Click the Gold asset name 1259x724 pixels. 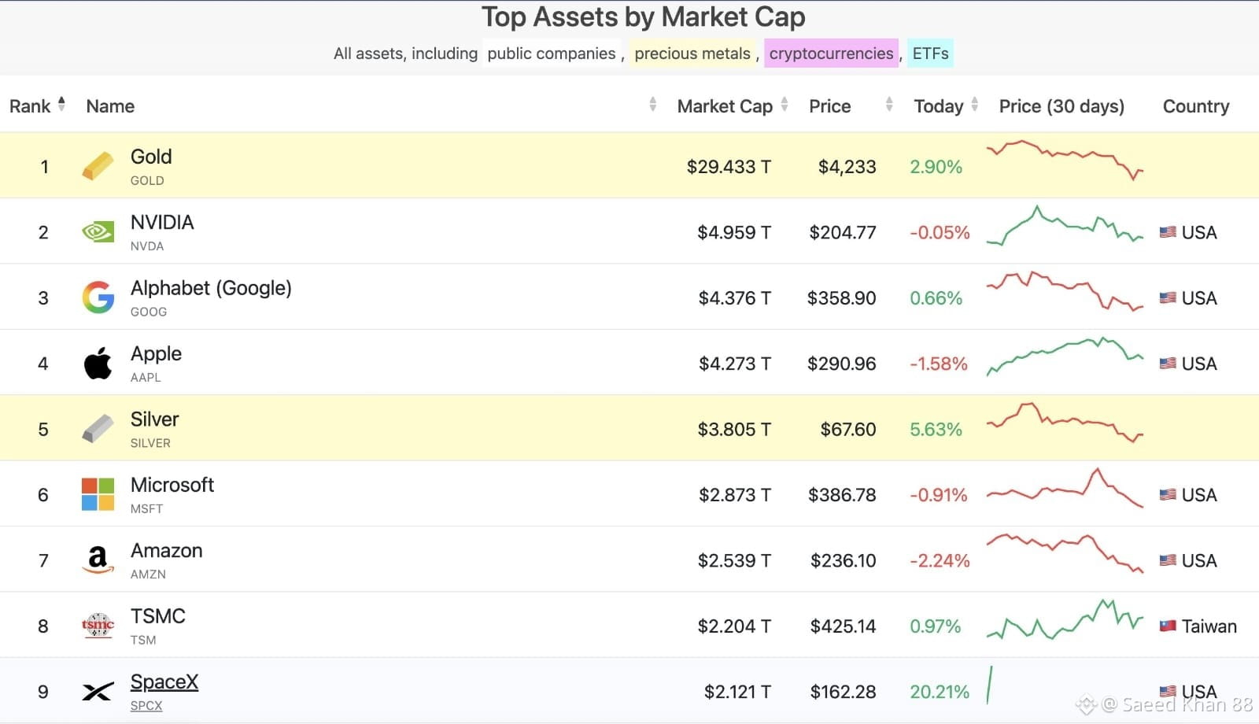point(151,157)
